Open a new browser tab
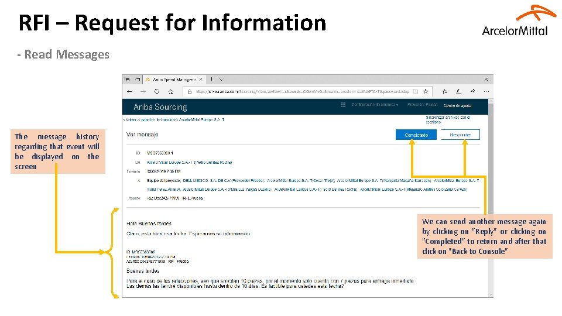The image size is (562, 316). tap(211, 80)
